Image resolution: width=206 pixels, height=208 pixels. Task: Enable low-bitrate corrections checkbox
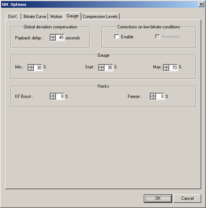click(x=116, y=37)
